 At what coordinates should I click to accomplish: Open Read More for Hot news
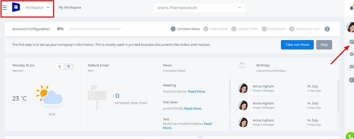pos(193,108)
